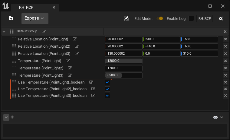The width and height of the screenshot is (230, 140).
Task: Open the eye visibility options dropdown
Action: pyautogui.click(x=218, y=117)
